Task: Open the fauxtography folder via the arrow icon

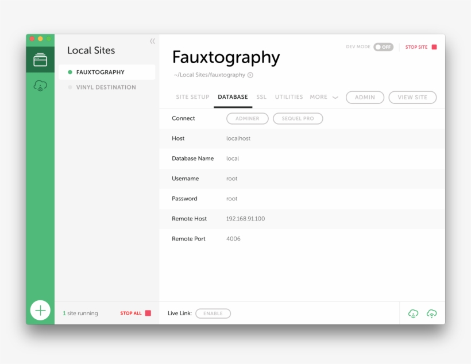Action: pyautogui.click(x=249, y=75)
